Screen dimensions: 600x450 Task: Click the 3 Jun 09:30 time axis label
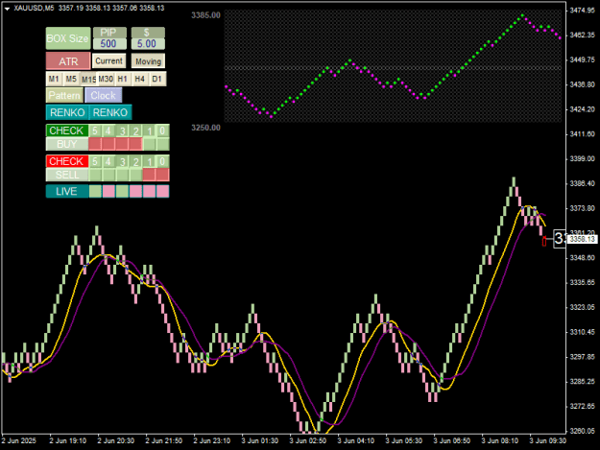[547, 440]
